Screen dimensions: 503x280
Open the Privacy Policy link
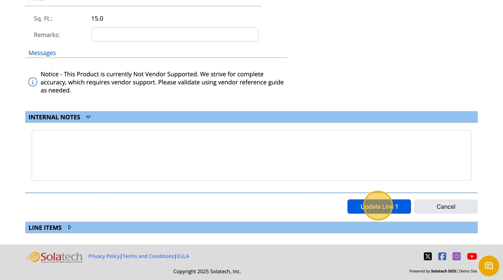(104, 256)
